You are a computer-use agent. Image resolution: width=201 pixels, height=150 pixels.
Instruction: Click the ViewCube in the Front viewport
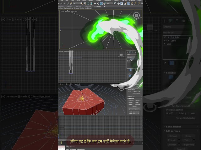pyautogui.click(x=121, y=55)
